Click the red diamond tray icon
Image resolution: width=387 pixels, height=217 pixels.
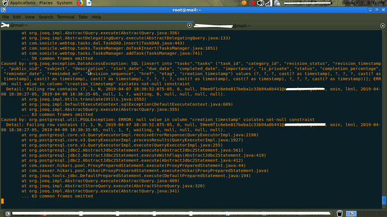click(252, 3)
